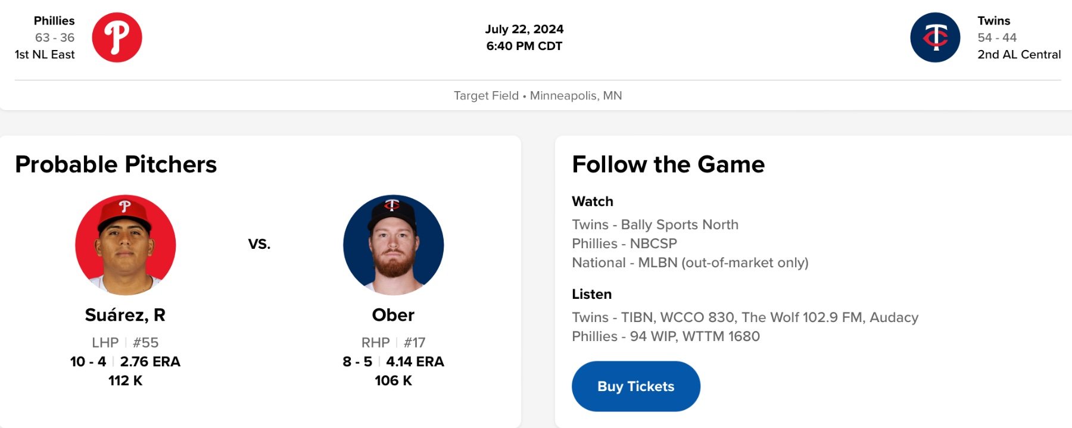The width and height of the screenshot is (1072, 428).
Task: Open Ober pitcher headshot photo
Action: click(393, 245)
